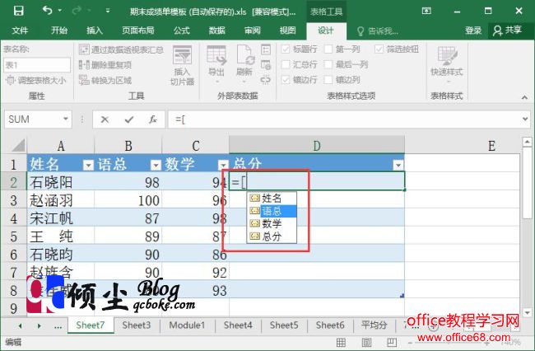Open the 语总 column filter dropdown
Screen dimensions: 535x351
pos(156,166)
